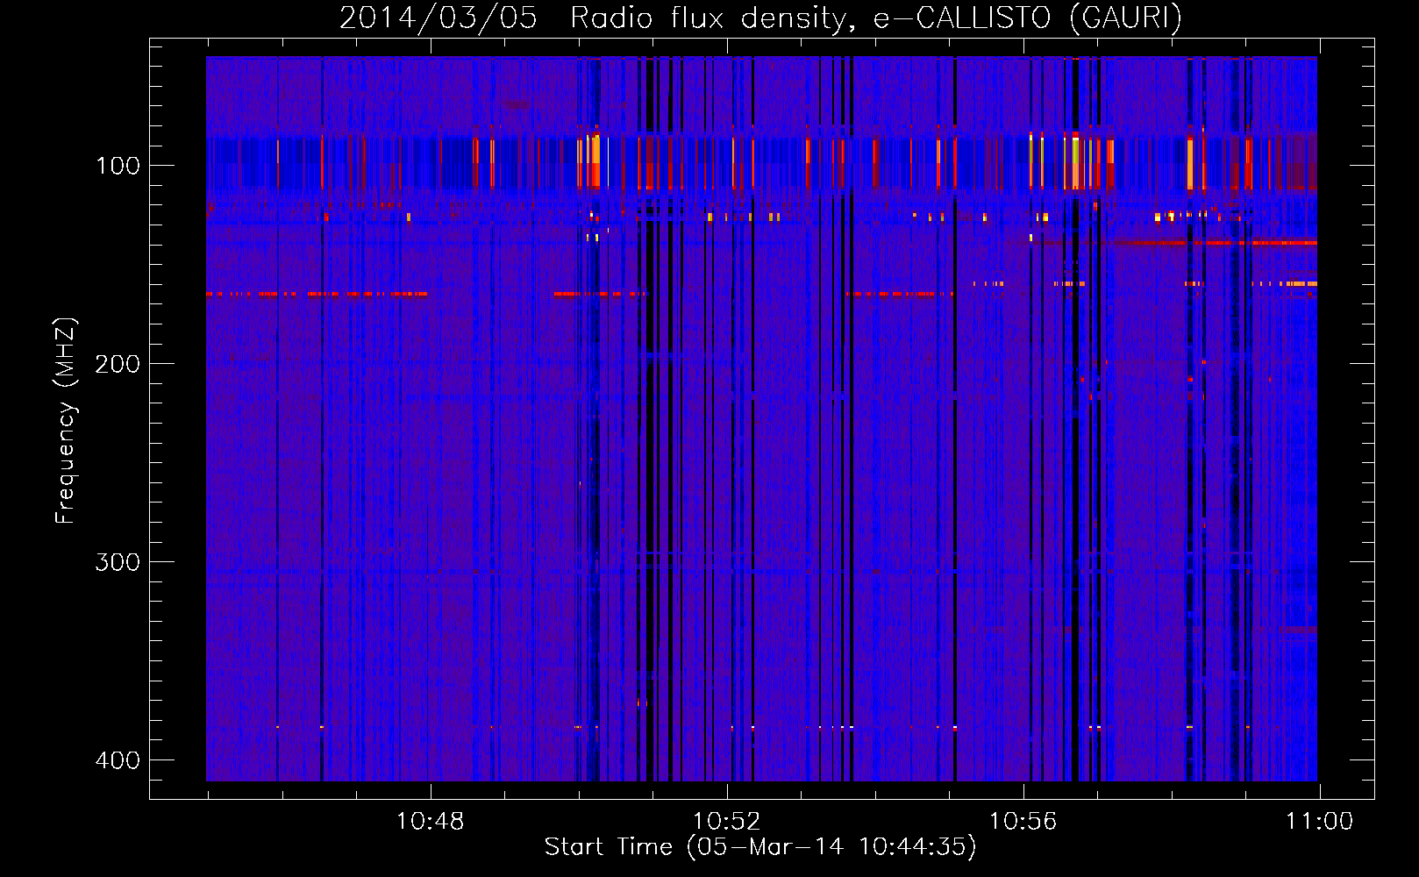Click the 10:48 time tick label

click(x=431, y=822)
